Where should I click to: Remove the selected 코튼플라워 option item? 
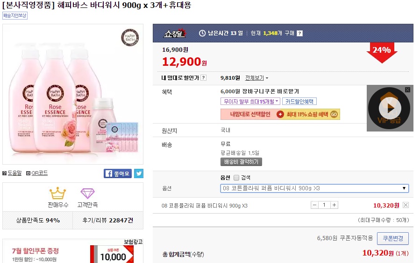point(406,205)
